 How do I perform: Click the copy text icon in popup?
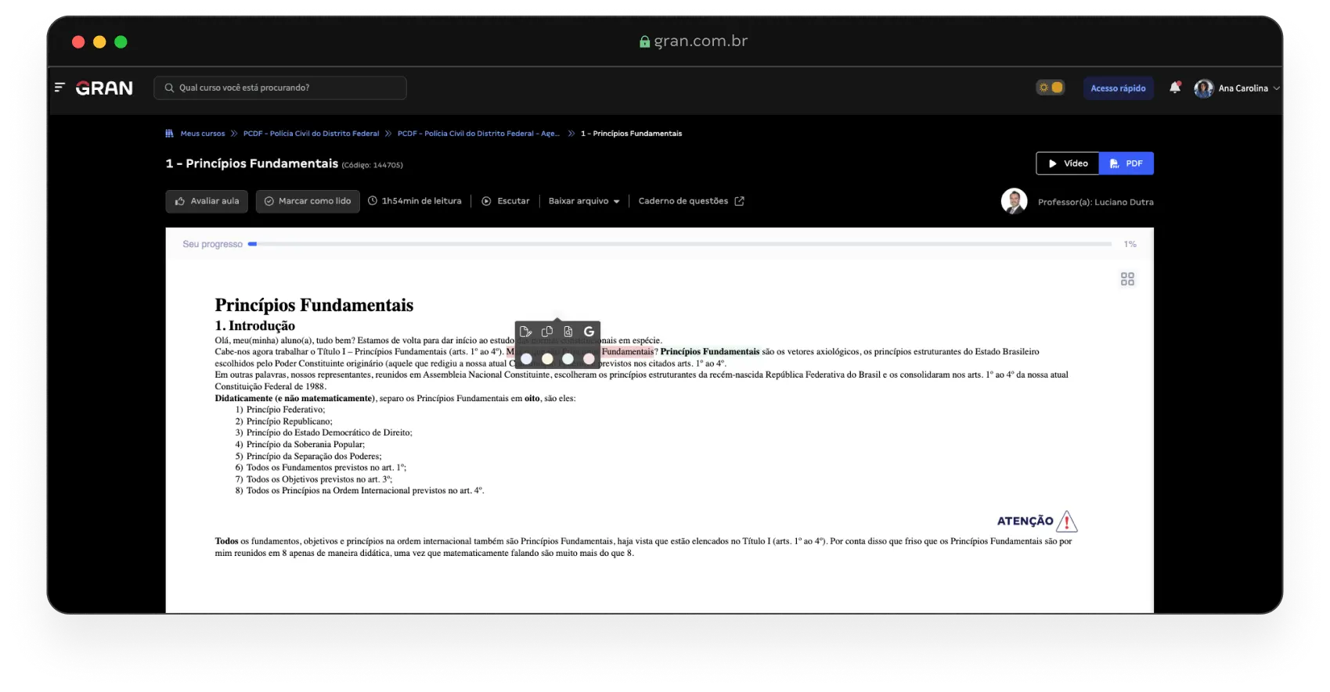(547, 332)
